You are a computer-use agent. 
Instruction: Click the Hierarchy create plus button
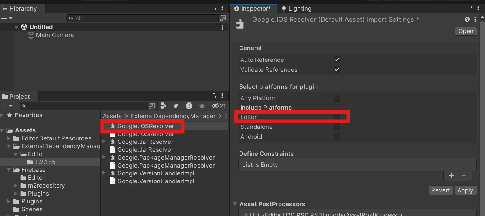pyautogui.click(x=4, y=18)
